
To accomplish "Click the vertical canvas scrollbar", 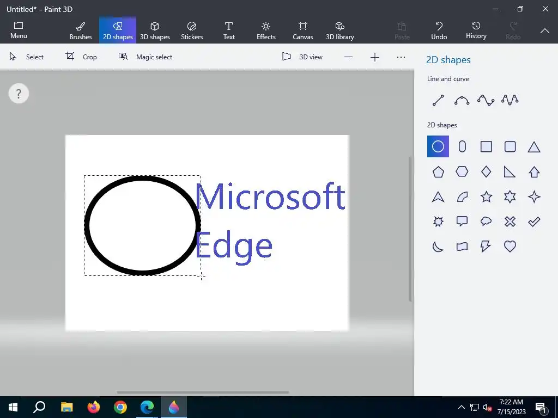I will [x=410, y=229].
